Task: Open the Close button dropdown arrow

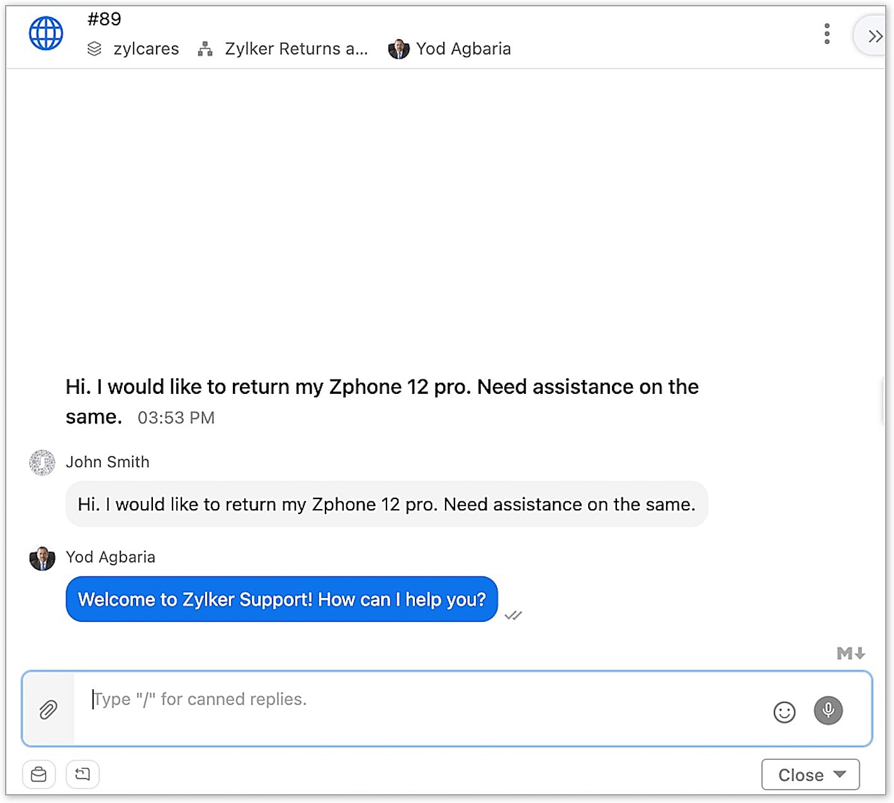Action: tap(840, 774)
